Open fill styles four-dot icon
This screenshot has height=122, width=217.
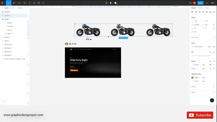point(210,52)
